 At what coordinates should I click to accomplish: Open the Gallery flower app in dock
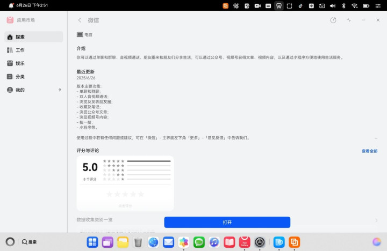[x=184, y=242]
